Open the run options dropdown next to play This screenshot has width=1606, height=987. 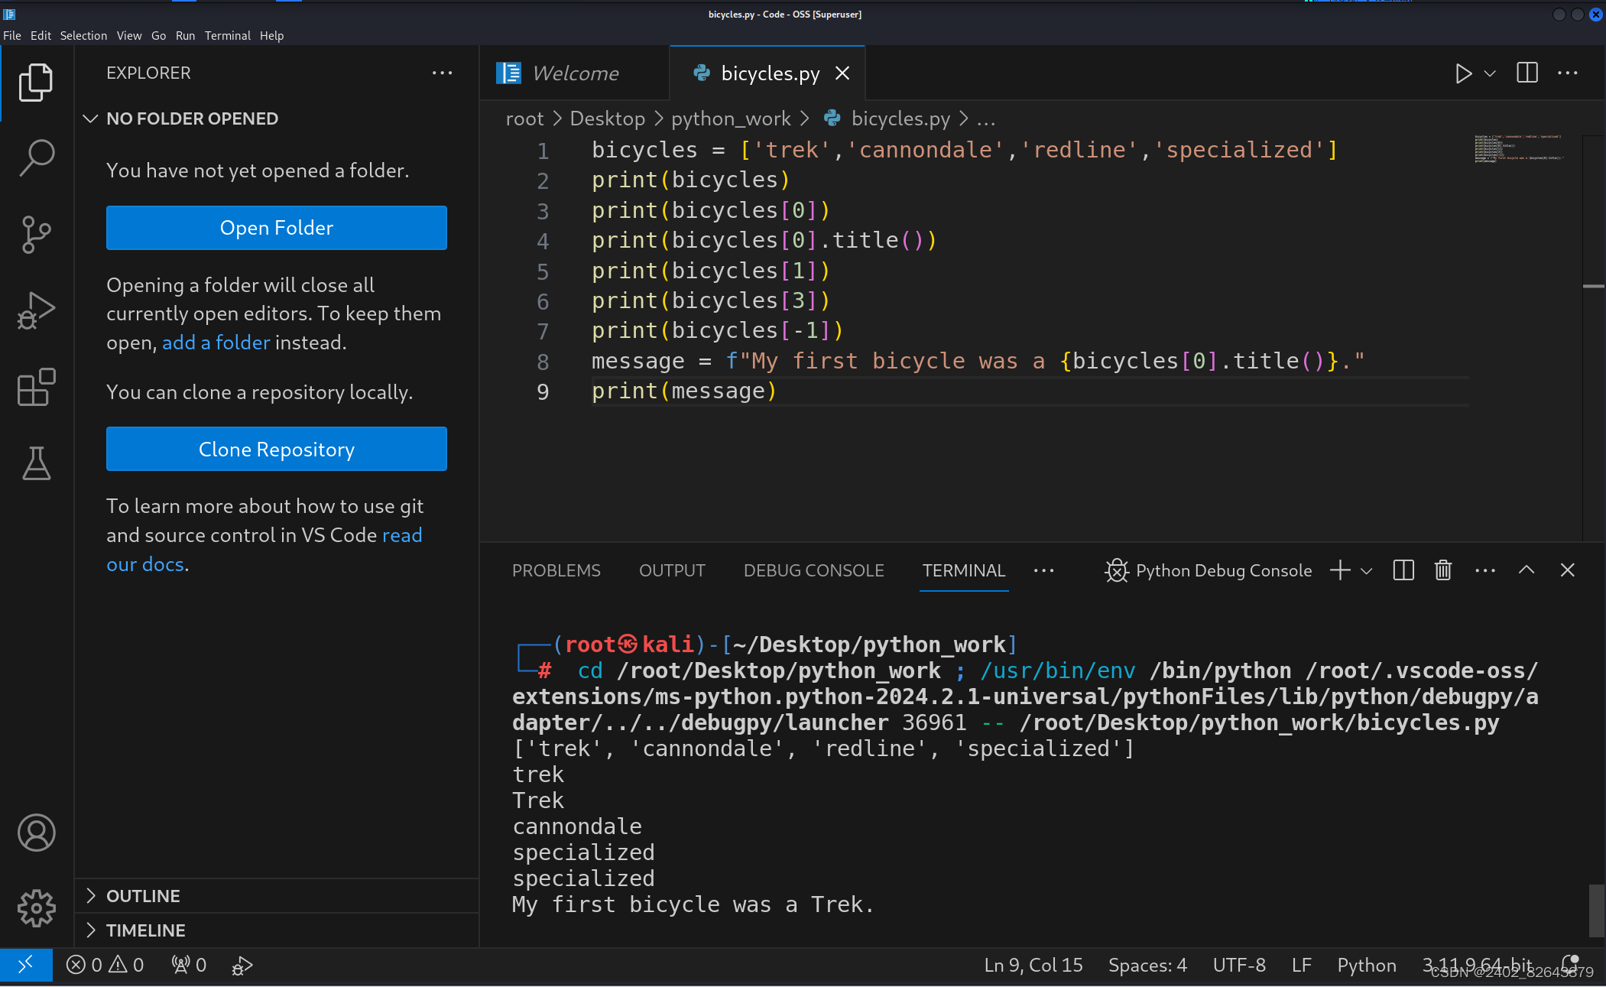pyautogui.click(x=1490, y=73)
